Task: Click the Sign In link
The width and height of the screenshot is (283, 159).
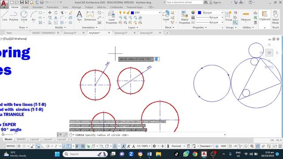Action: pos(217,2)
